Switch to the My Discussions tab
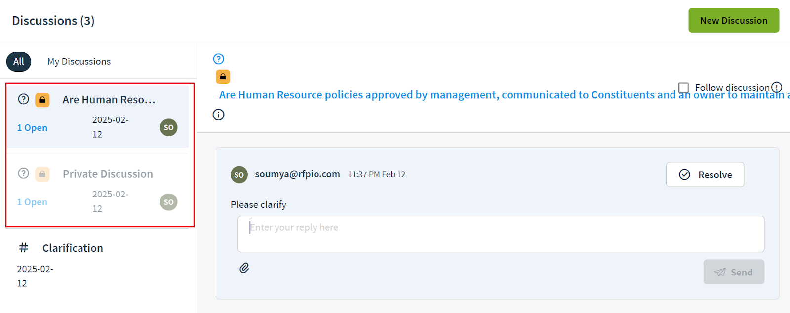 tap(79, 62)
